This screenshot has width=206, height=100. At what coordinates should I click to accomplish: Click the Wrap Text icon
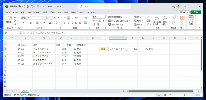pyautogui.click(x=86, y=18)
